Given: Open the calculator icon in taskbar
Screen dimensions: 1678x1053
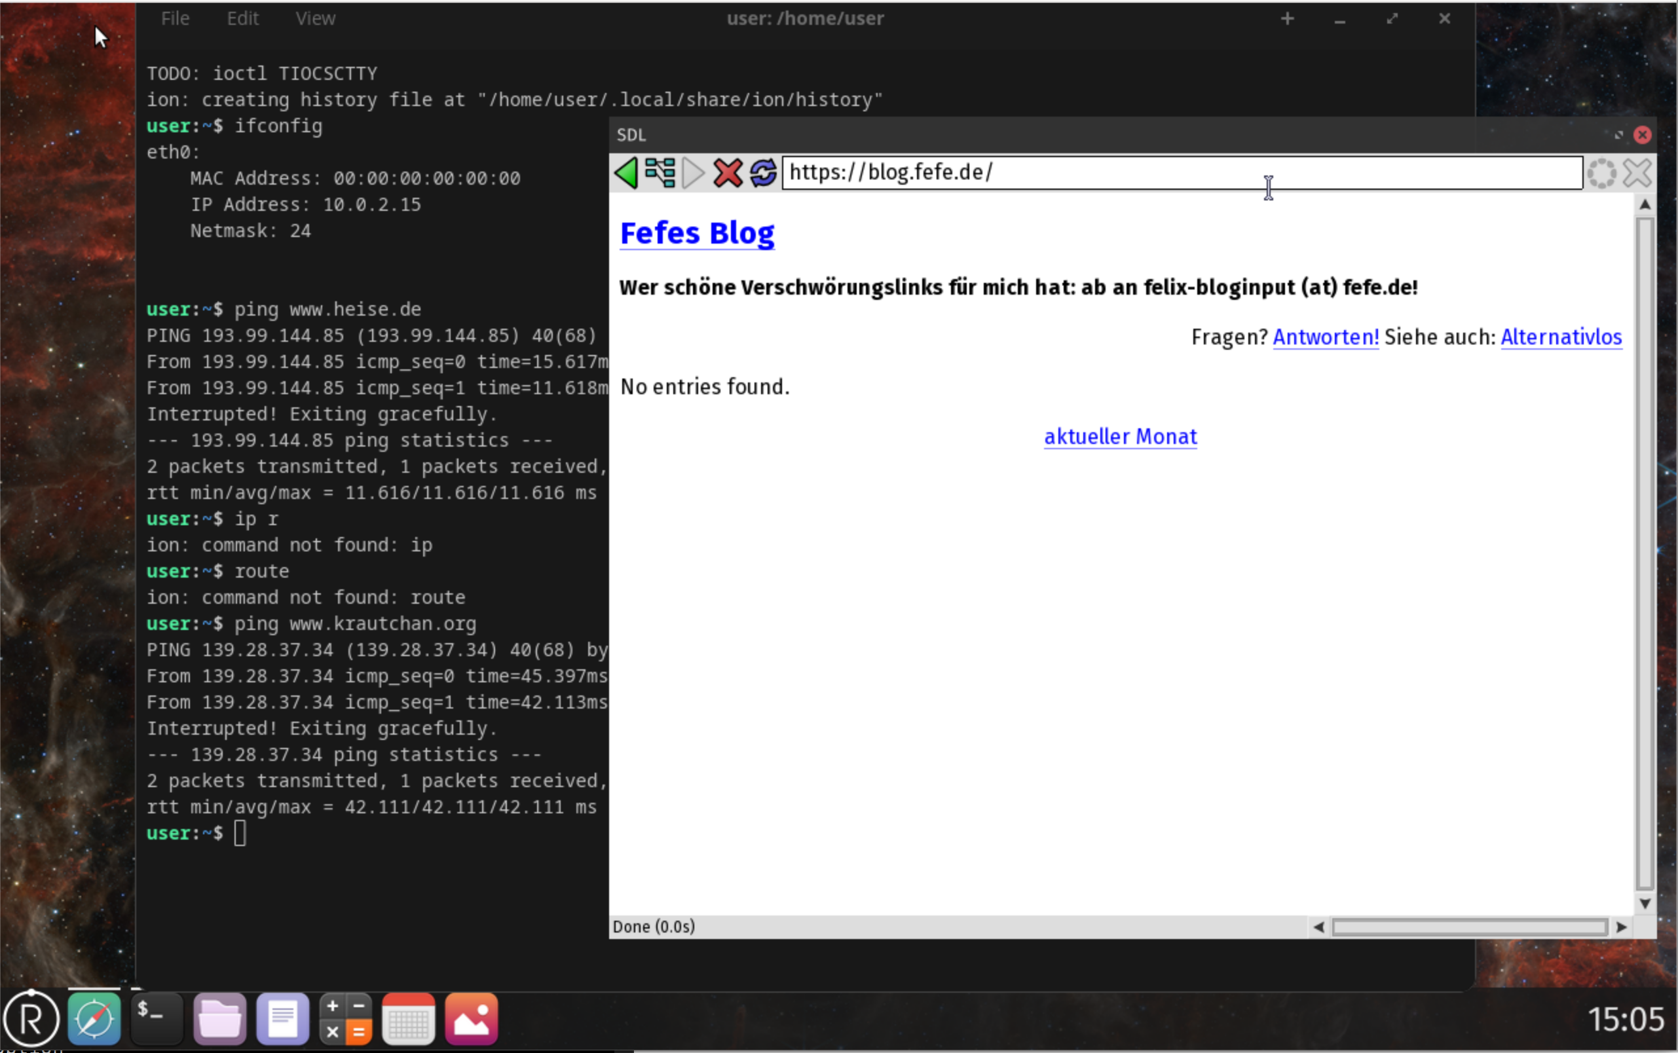Looking at the screenshot, I should (346, 1019).
